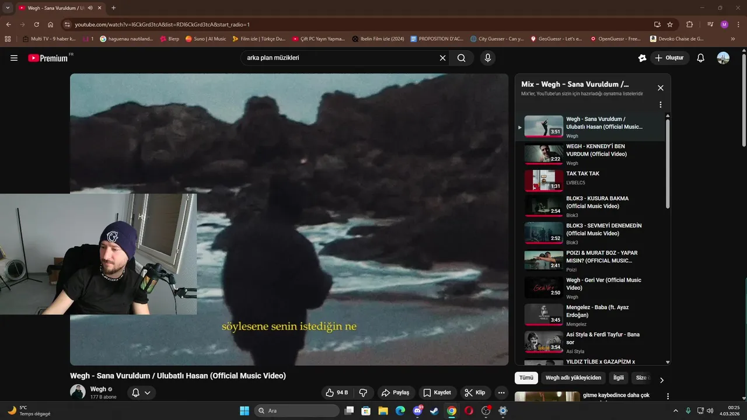Open Steam from the taskbar
747x420 pixels.
click(434, 411)
